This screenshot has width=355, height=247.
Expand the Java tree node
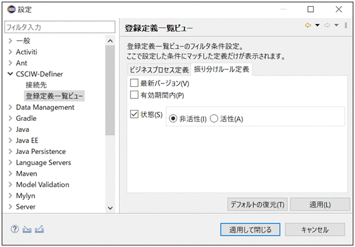pyautogui.click(x=10, y=129)
